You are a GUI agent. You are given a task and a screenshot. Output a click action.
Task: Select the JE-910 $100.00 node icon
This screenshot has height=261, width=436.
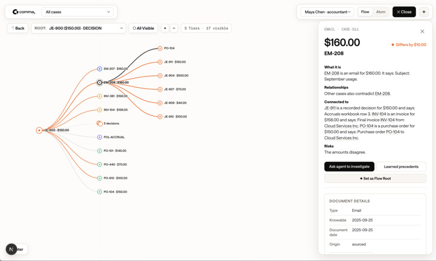(160, 116)
